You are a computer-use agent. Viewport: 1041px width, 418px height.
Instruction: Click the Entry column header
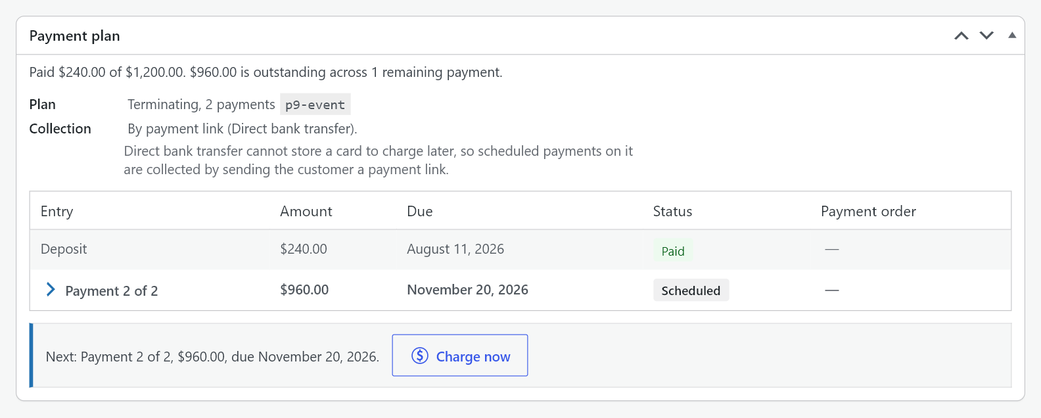(x=57, y=211)
